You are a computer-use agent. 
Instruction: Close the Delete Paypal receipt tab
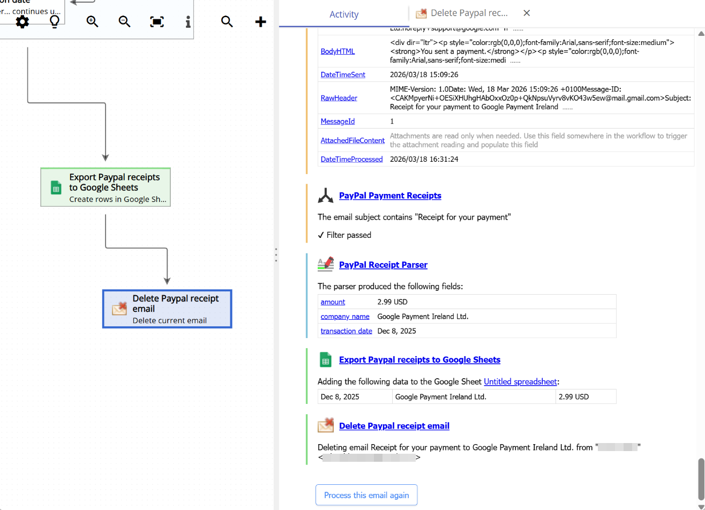click(x=526, y=13)
